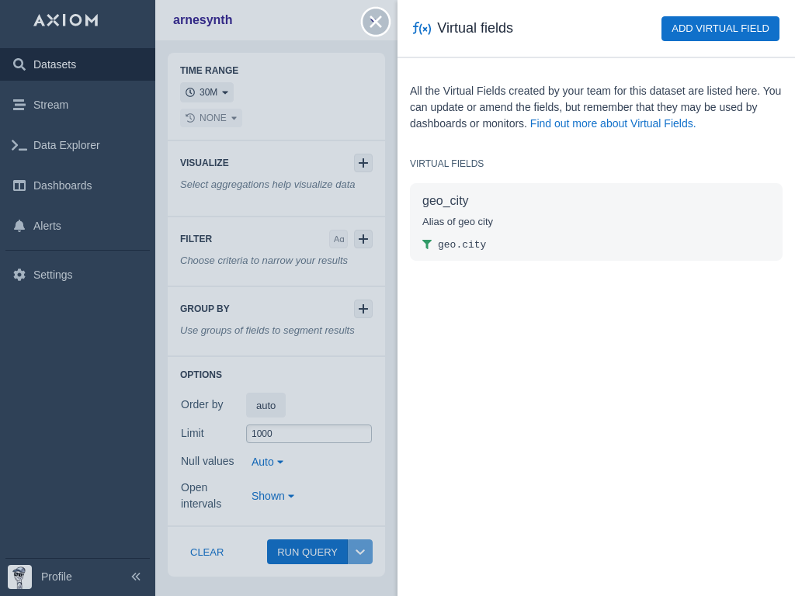Click the plus icon in Group By section
Screen dimensions: 795x596
point(363,309)
